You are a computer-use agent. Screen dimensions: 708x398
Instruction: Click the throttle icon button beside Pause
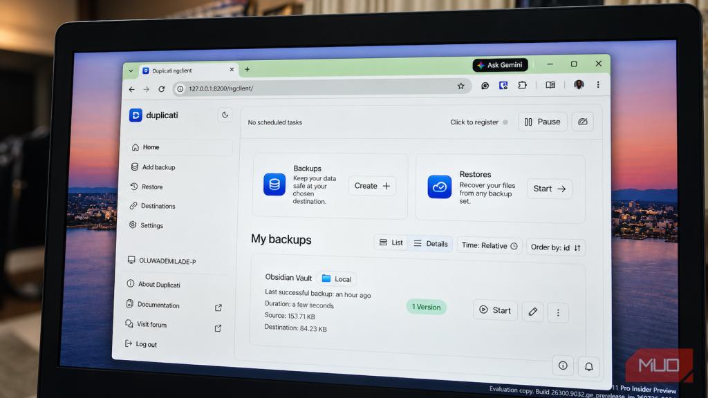582,122
